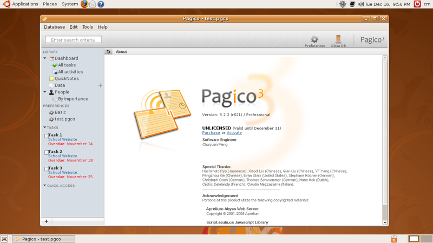Open the mail icon in the top panel
This screenshot has height=243, width=433.
pyautogui.click(x=93, y=4)
